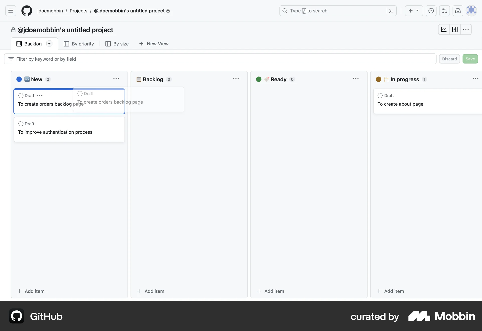Screen dimensions: 482x331
Task: Open the notifications inbox icon
Action: point(458,11)
